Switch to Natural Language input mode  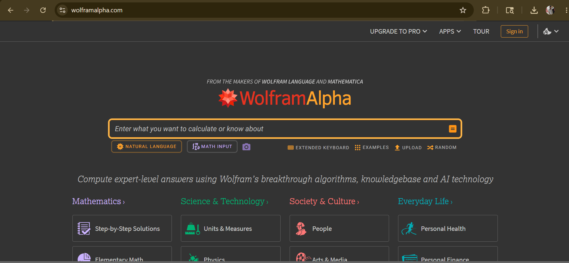coord(147,147)
